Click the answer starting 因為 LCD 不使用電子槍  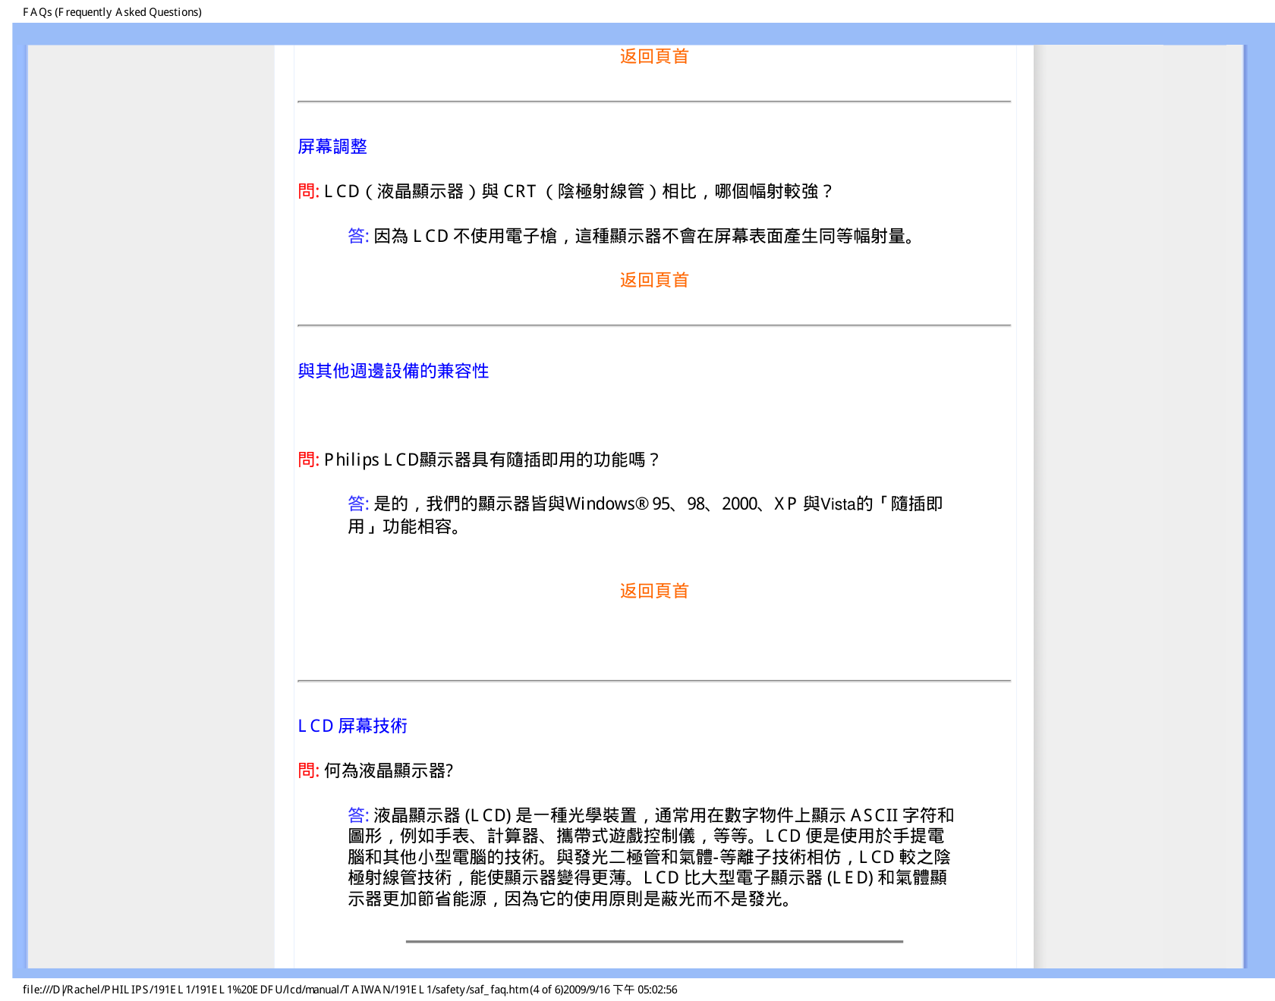click(x=631, y=236)
